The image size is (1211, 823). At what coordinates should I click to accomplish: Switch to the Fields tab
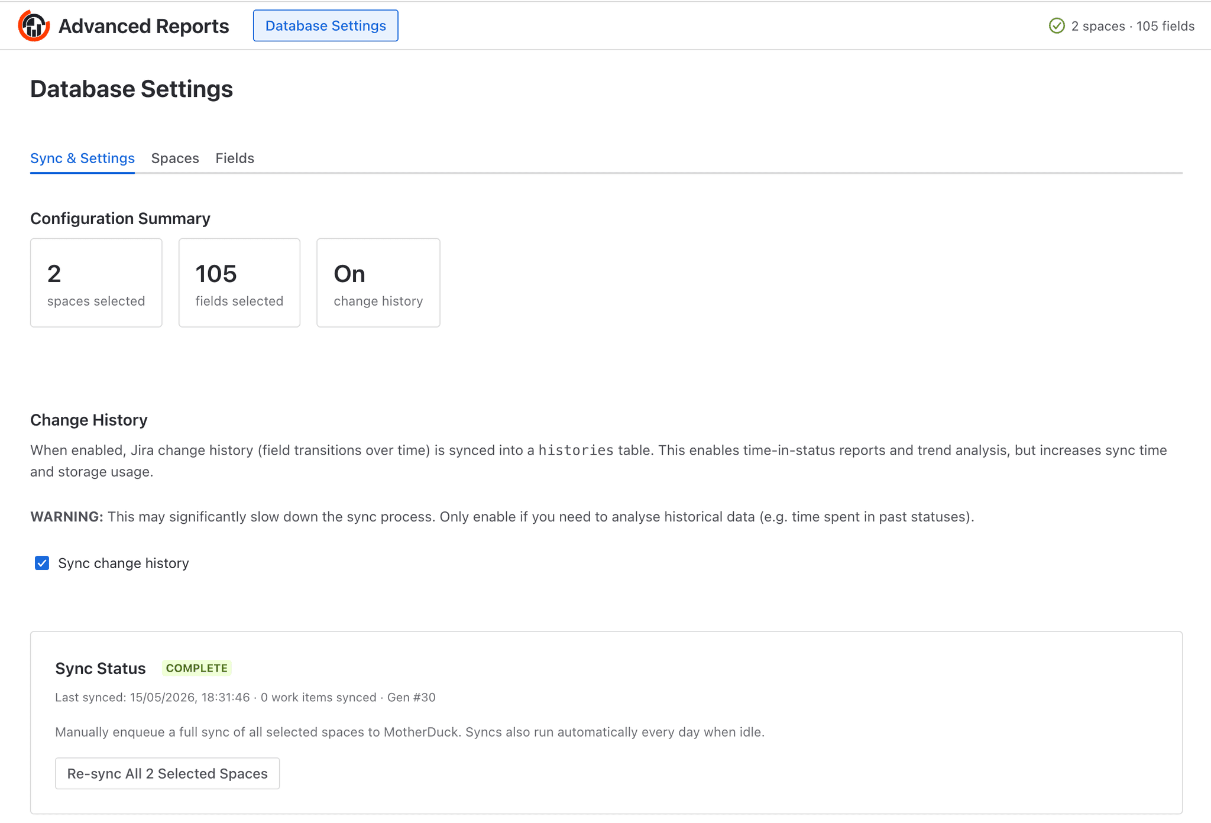pyautogui.click(x=235, y=158)
